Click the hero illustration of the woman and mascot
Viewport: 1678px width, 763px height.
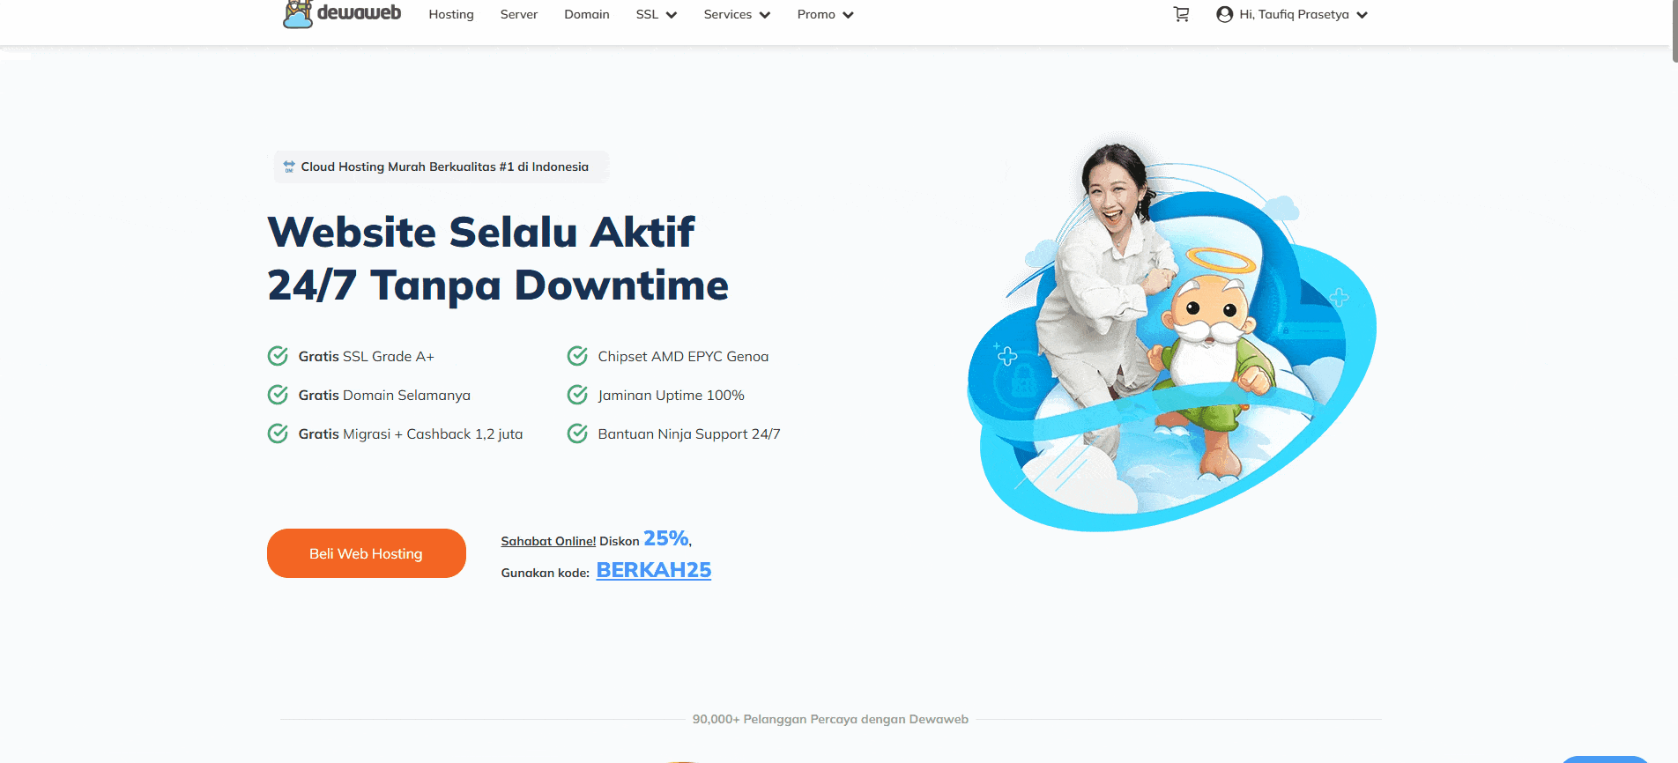[x=1172, y=335]
